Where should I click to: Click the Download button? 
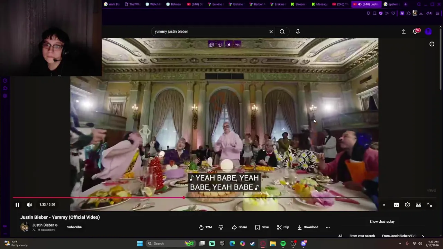pos(308,227)
